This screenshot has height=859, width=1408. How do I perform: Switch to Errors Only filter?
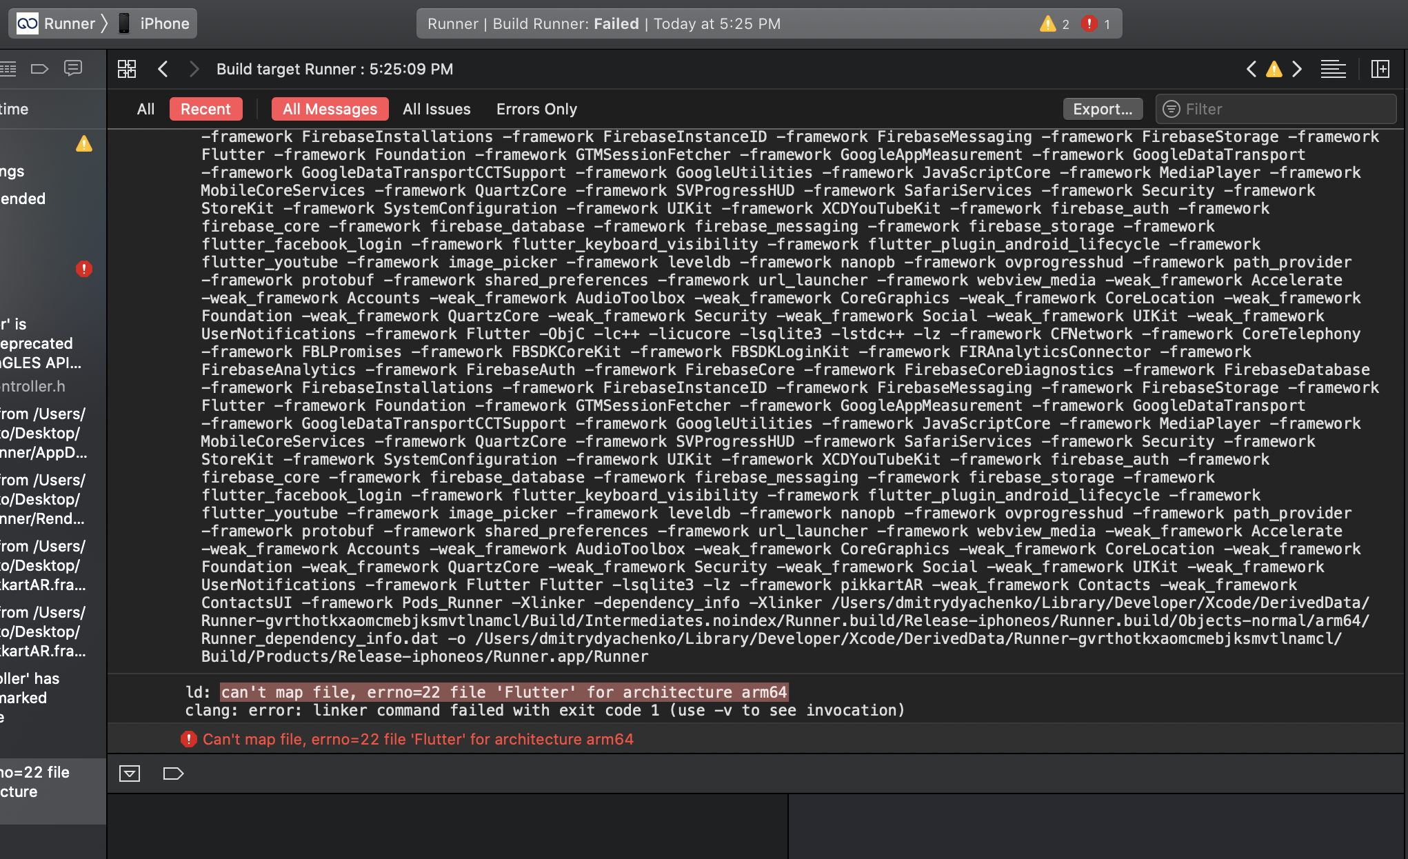coord(536,109)
